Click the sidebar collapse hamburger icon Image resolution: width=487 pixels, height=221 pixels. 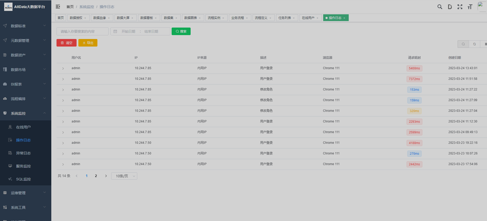point(58,7)
